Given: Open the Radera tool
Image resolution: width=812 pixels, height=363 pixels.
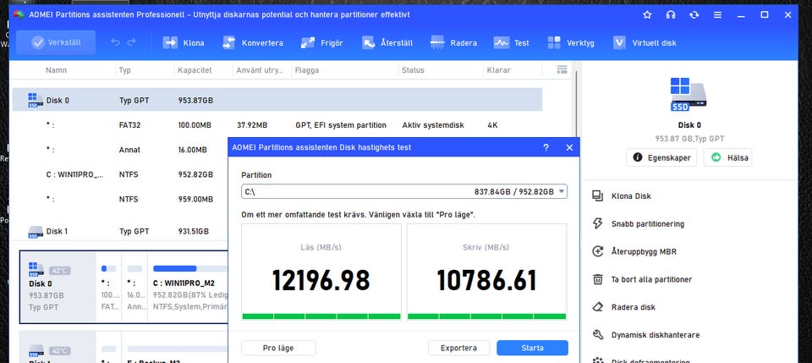Looking at the screenshot, I should [x=438, y=42].
